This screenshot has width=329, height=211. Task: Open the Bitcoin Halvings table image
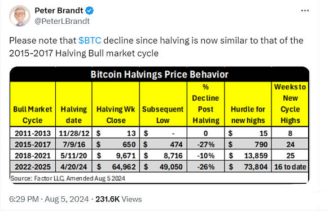coord(160,125)
